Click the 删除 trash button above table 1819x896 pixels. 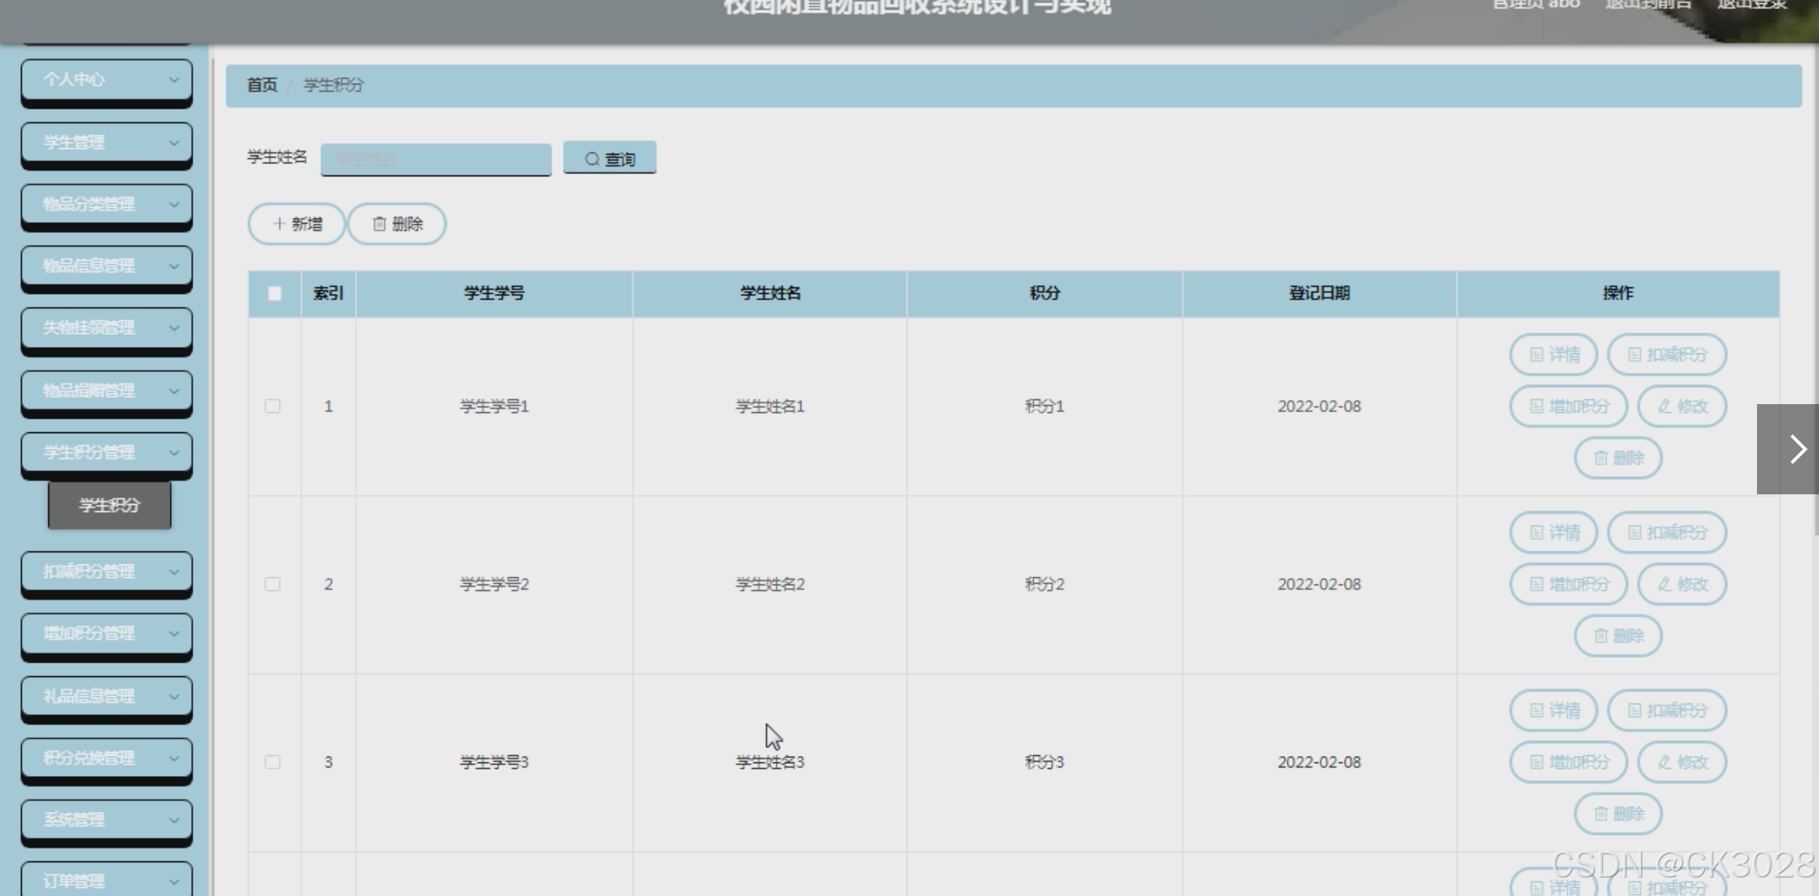point(397,224)
